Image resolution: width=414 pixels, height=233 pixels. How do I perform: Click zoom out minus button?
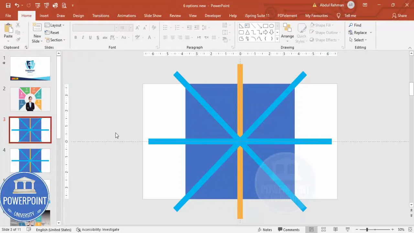coord(357,229)
